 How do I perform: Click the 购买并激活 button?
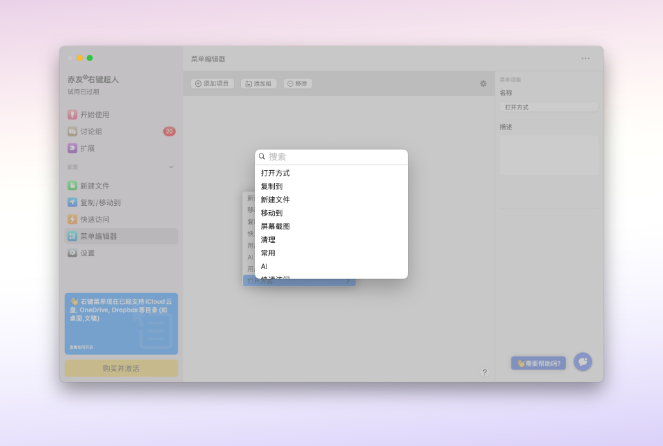pos(121,368)
